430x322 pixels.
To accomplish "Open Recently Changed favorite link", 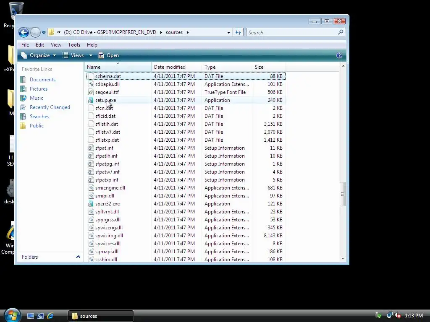I will 50,107.
